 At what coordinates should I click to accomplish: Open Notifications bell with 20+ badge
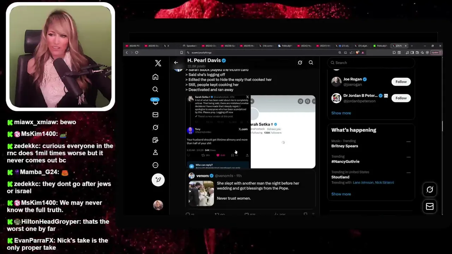155,102
